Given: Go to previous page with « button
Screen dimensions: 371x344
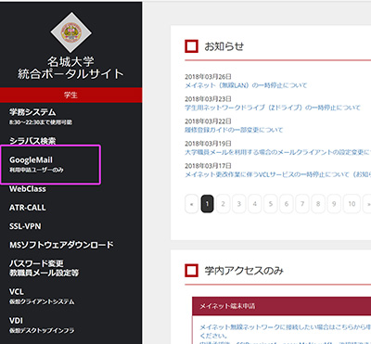Looking at the screenshot, I should click(191, 204).
